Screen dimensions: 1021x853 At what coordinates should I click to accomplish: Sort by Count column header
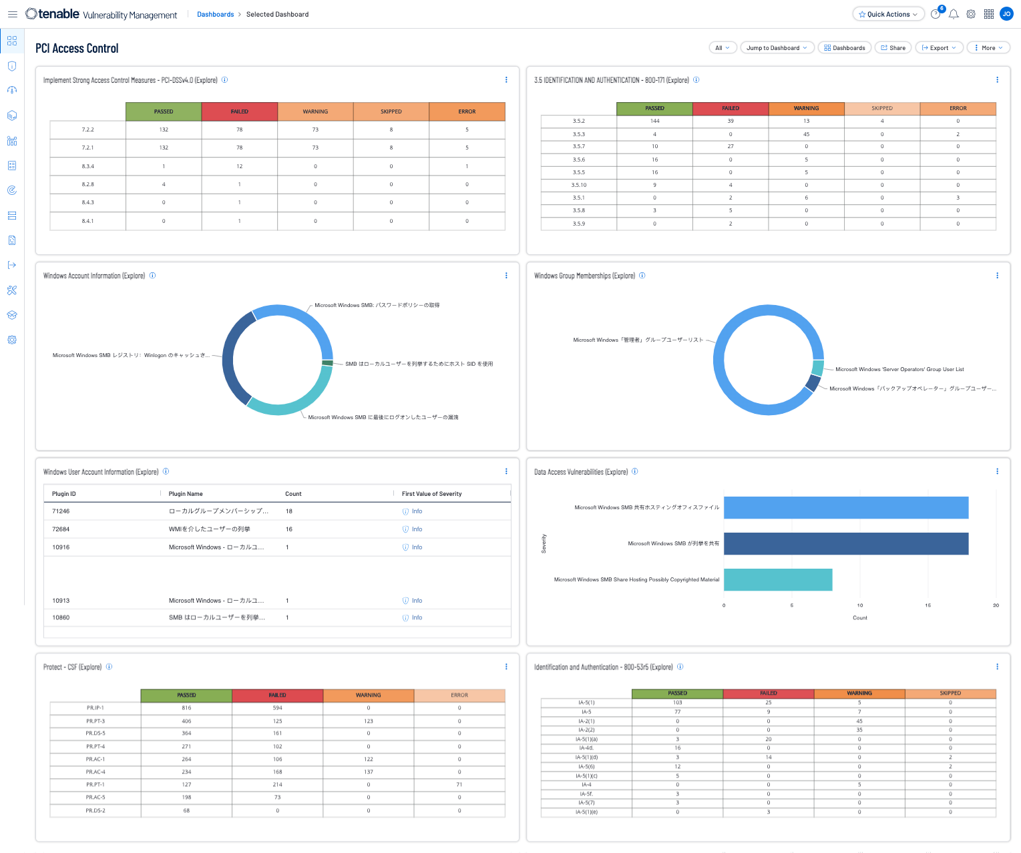293,494
